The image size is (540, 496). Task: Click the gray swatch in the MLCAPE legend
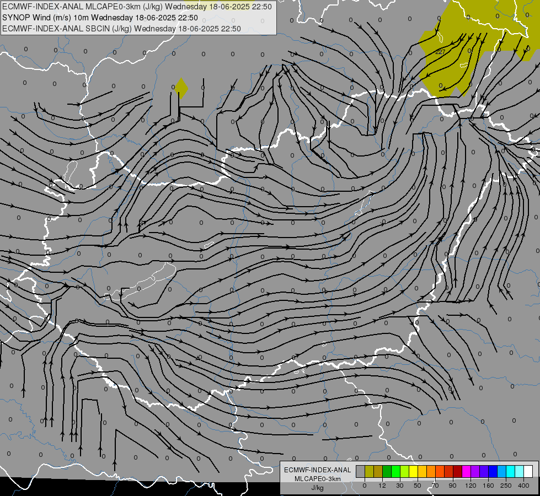pyautogui.click(x=361, y=471)
